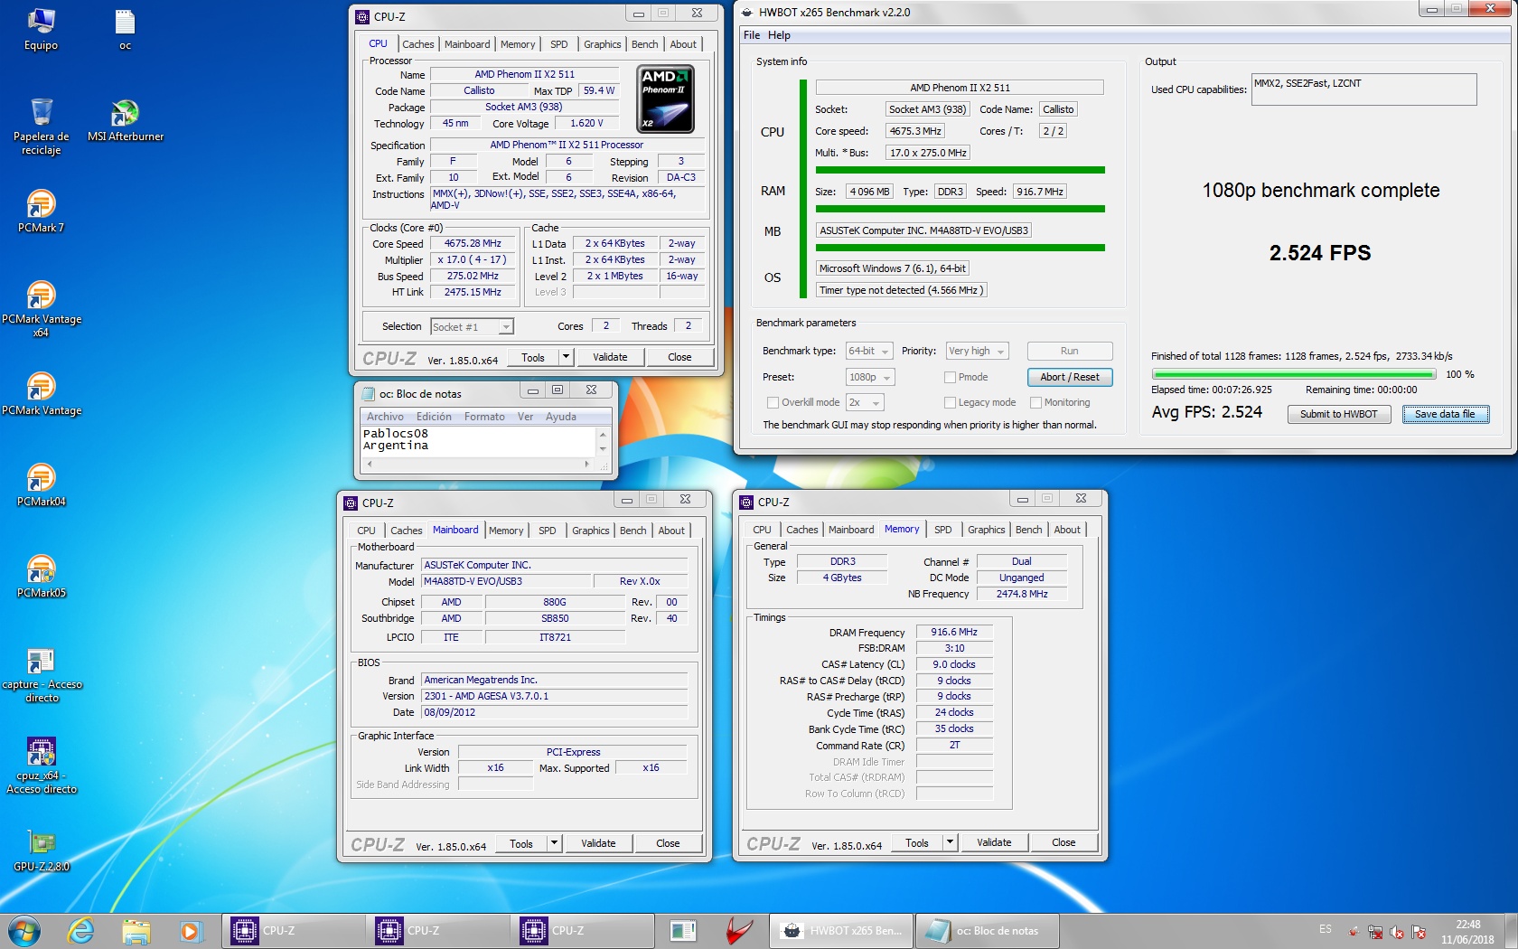Open Internet Explorer from taskbar

coord(81,931)
